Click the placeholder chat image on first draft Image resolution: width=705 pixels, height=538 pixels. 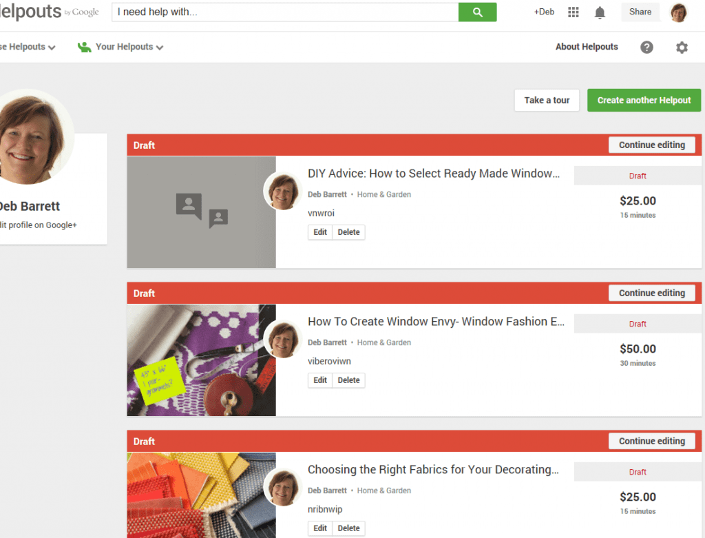(x=202, y=211)
